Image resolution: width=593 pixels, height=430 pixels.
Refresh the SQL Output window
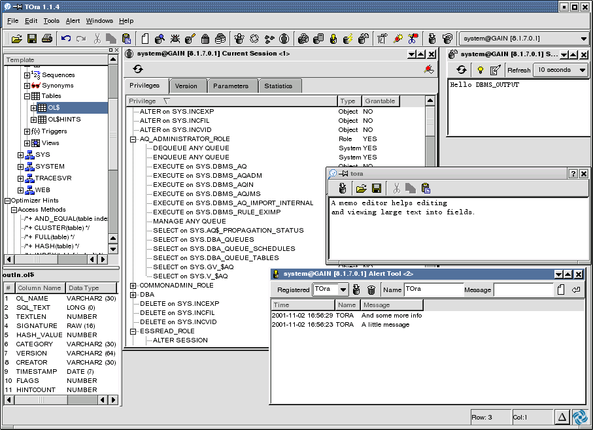(x=462, y=70)
